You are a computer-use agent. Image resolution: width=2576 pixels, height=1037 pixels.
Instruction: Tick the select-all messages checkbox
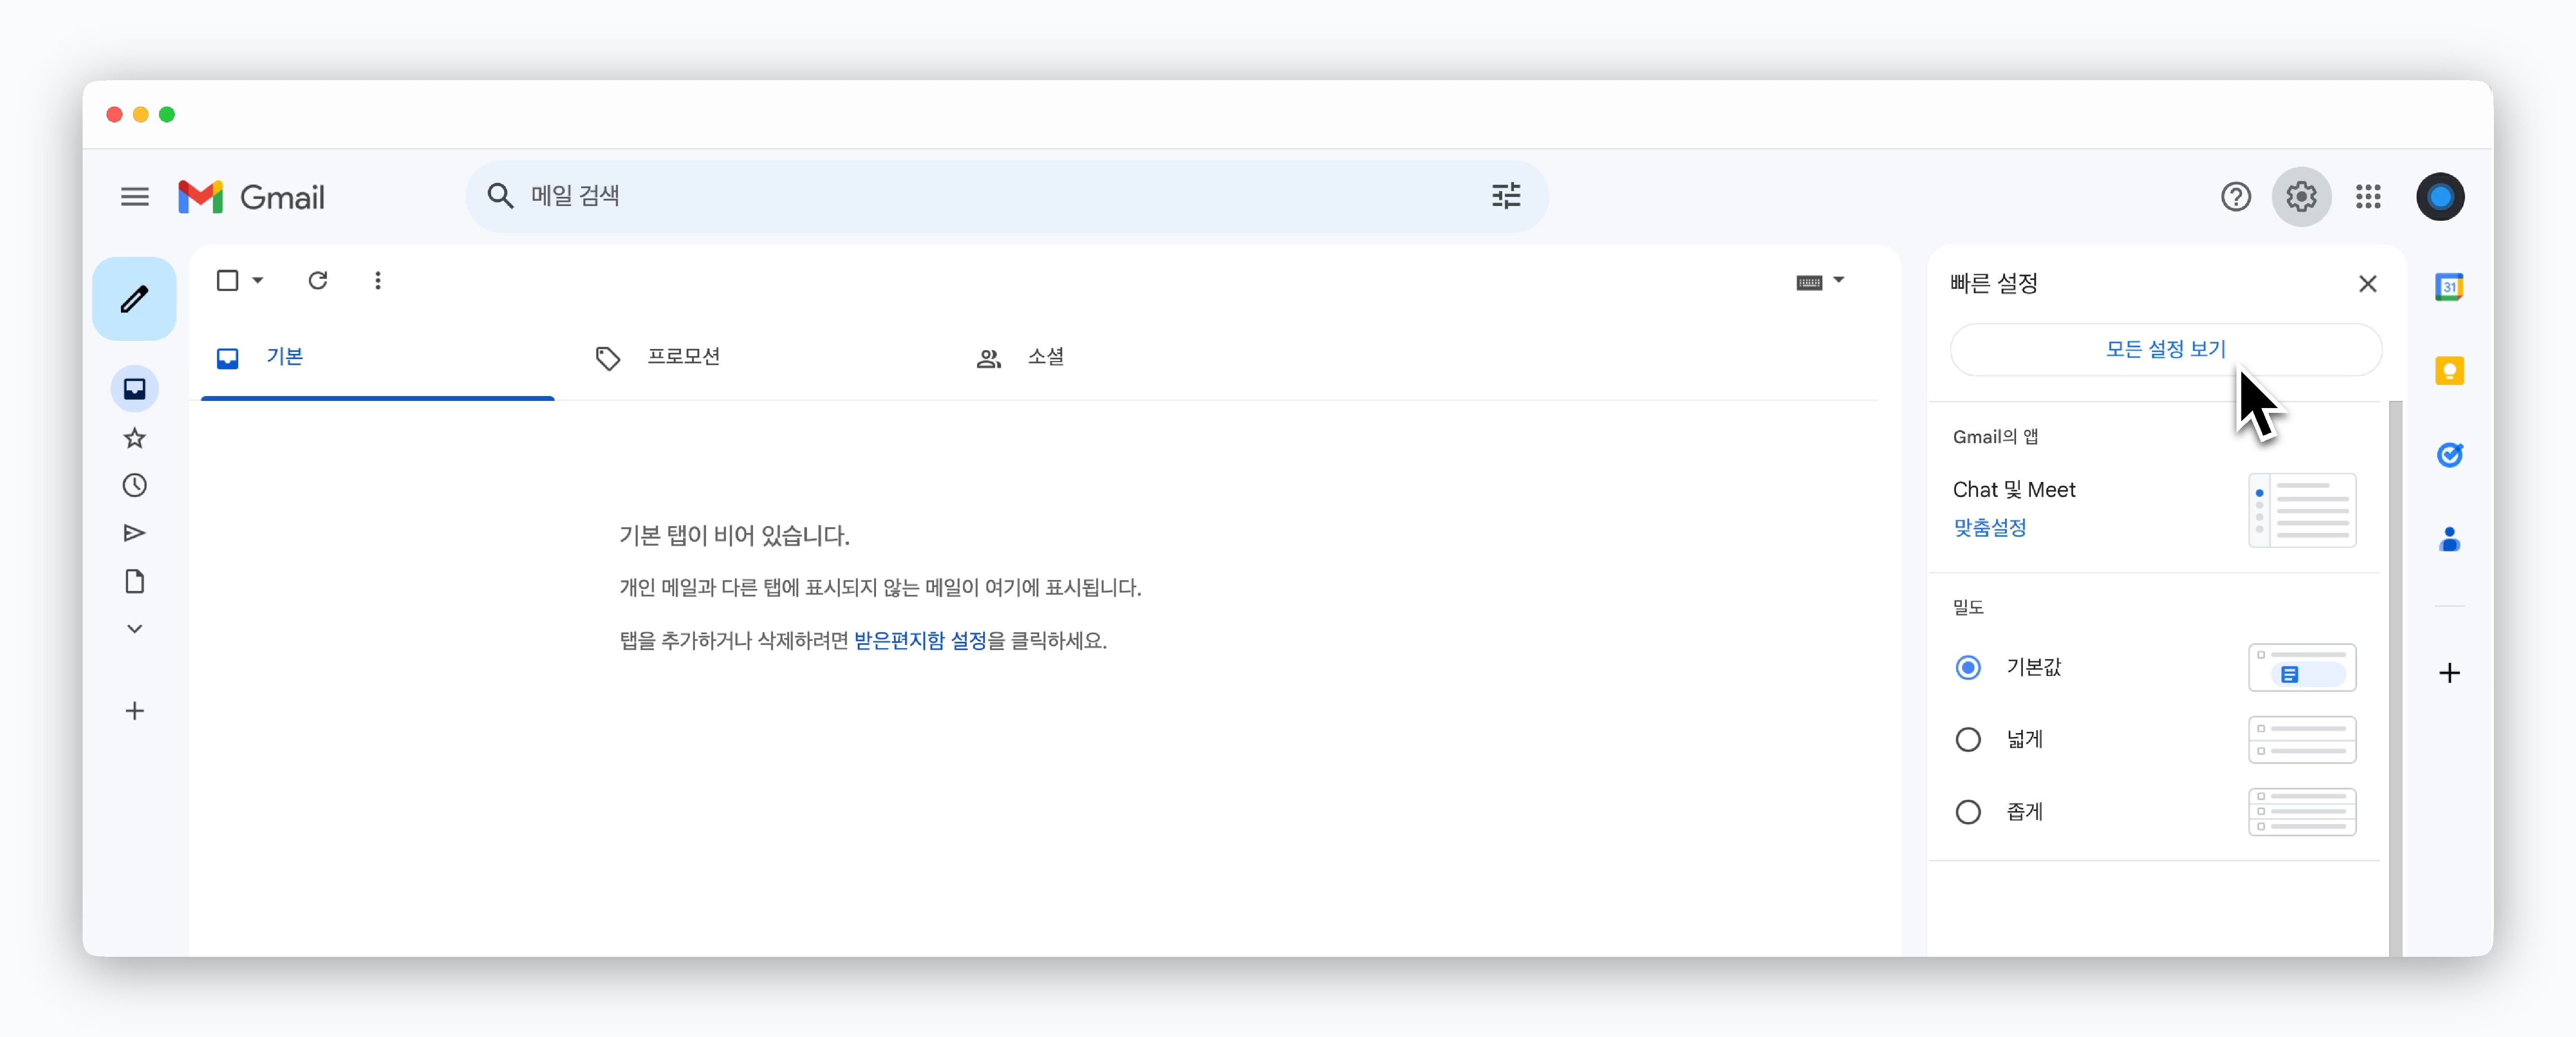pyautogui.click(x=227, y=280)
